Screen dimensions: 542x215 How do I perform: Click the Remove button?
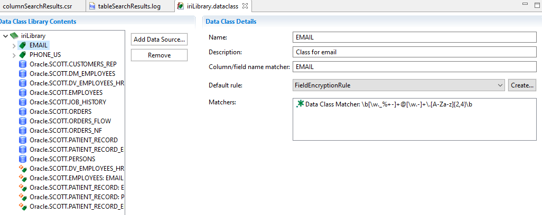(x=159, y=55)
